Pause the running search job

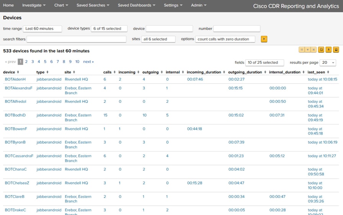pos(302,50)
